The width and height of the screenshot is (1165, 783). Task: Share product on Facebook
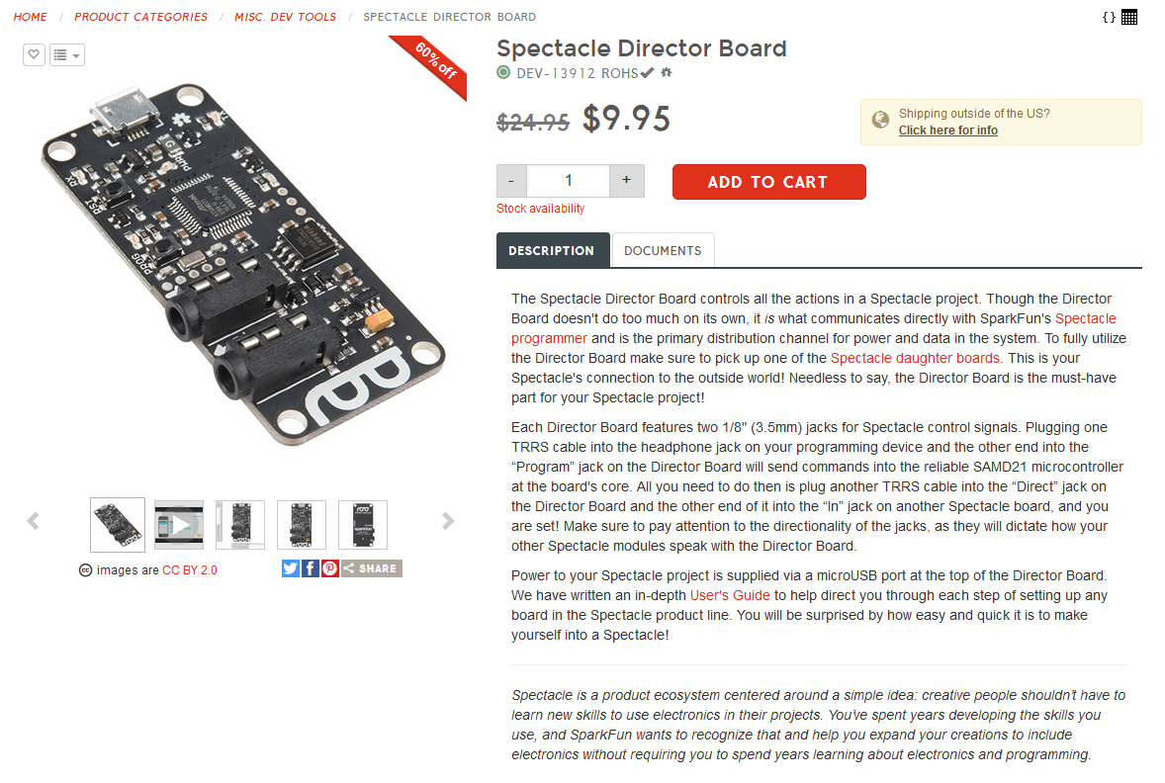310,568
